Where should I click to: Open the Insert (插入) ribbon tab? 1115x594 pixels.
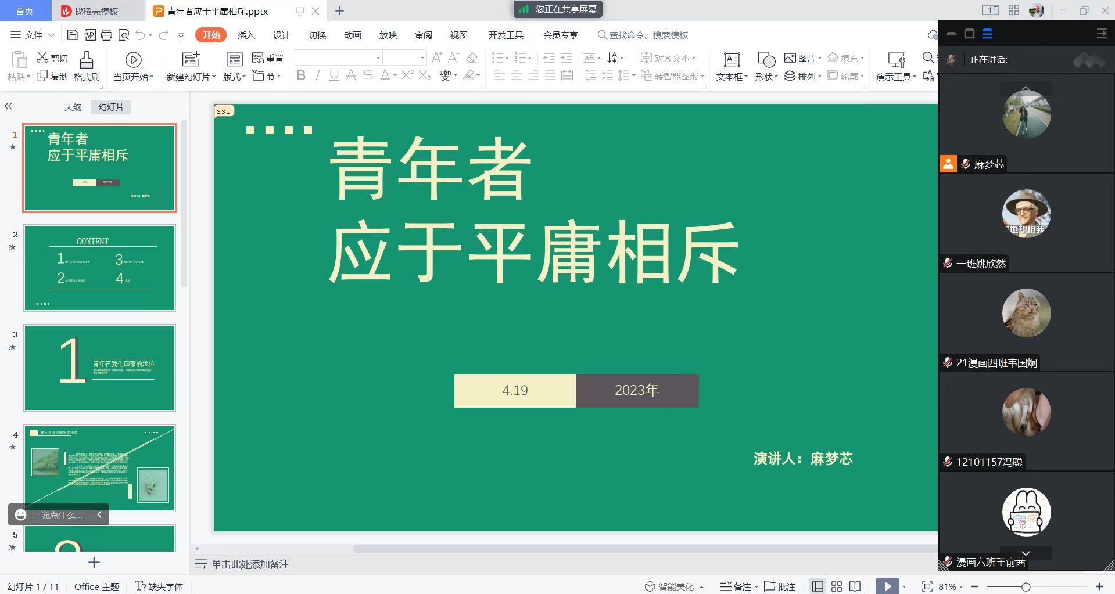coord(246,35)
